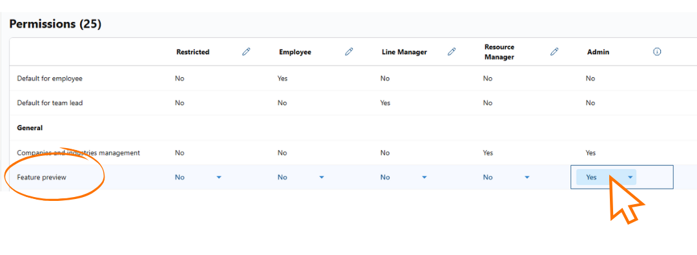Click Default for team lead Yes under Line Manager
This screenshot has height=255, width=697.
click(385, 103)
